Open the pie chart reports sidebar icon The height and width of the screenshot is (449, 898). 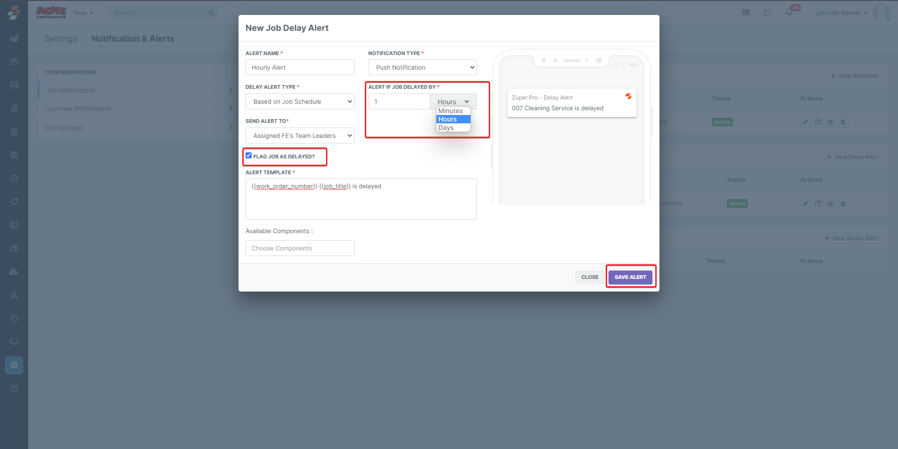coord(14,319)
